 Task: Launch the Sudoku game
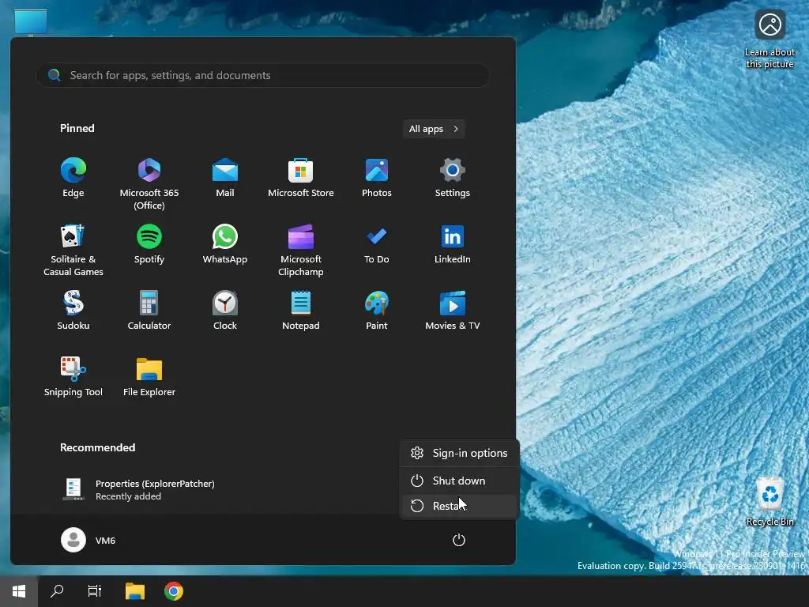(73, 310)
